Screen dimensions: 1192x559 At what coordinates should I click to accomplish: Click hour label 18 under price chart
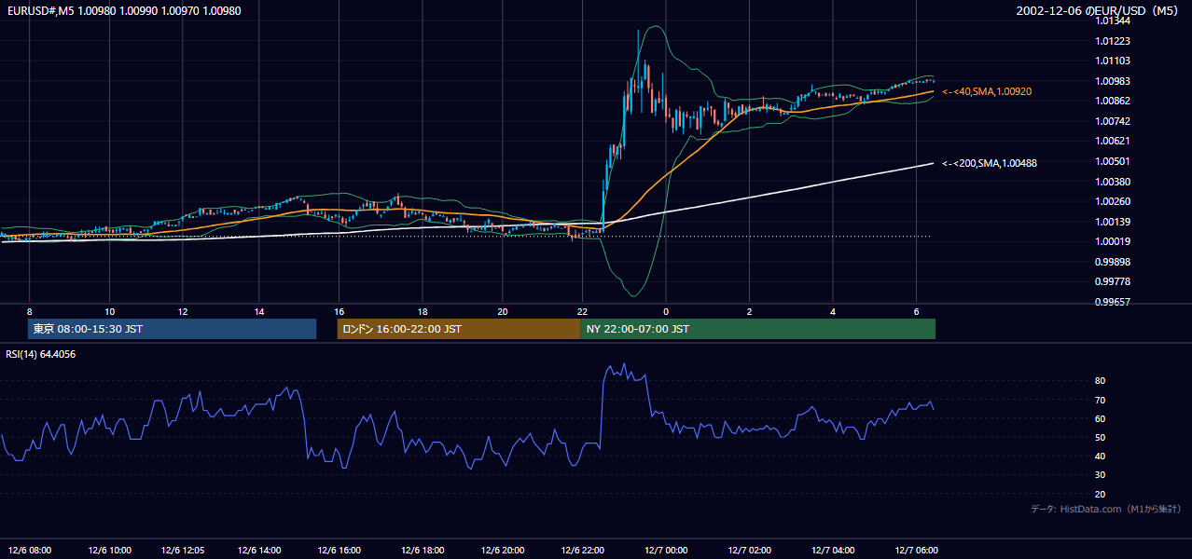(423, 311)
